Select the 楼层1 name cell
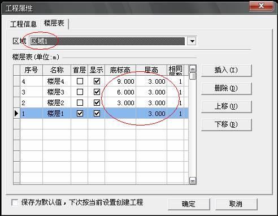 (57, 114)
